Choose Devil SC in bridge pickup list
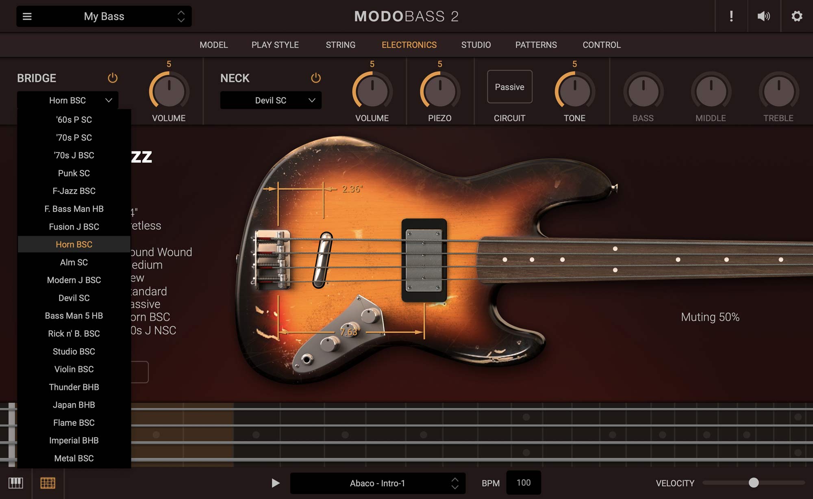Screen dimensions: 813x499 pyautogui.click(x=74, y=298)
